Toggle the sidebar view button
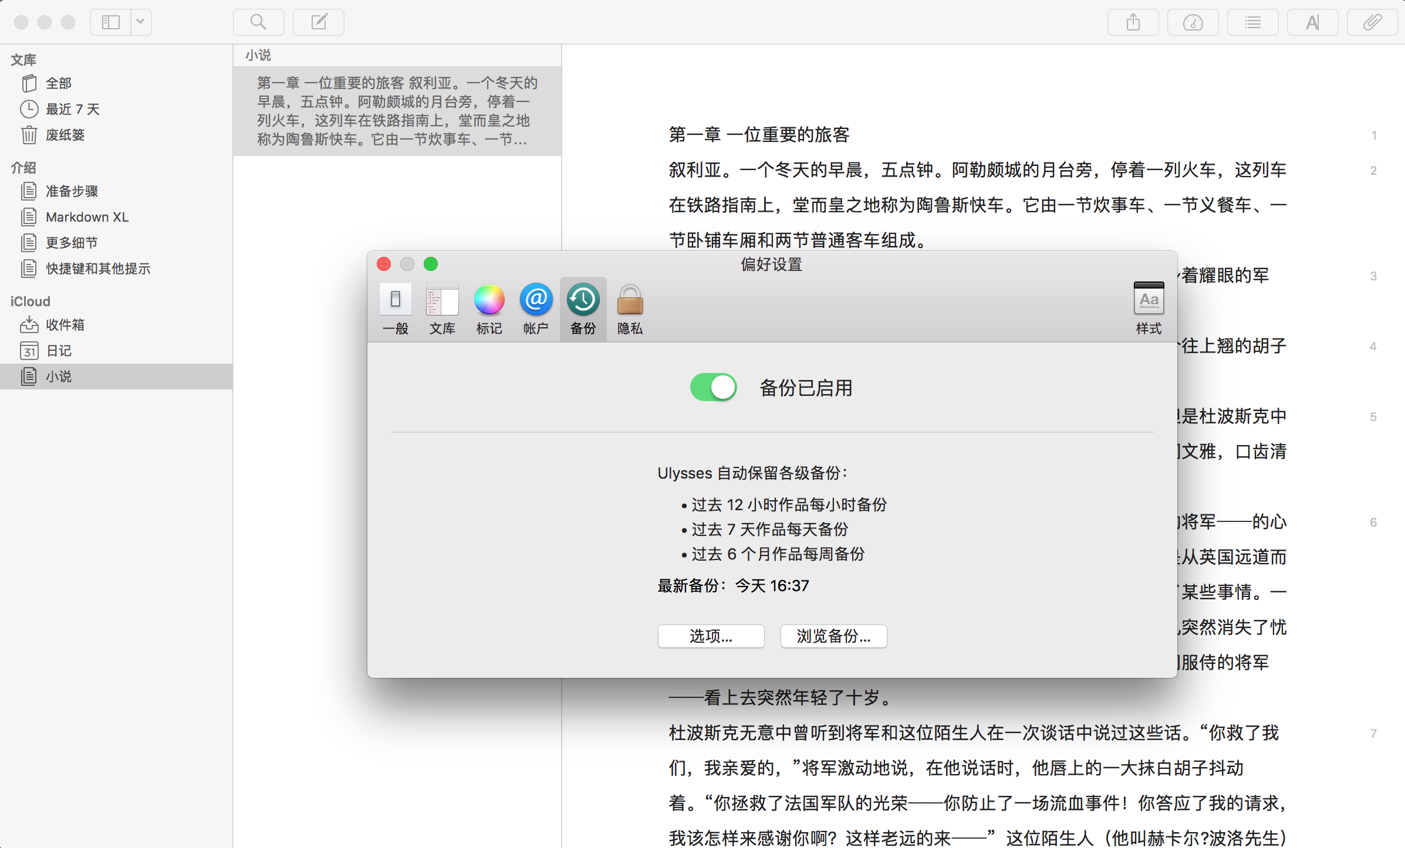This screenshot has width=1405, height=848. 111,22
